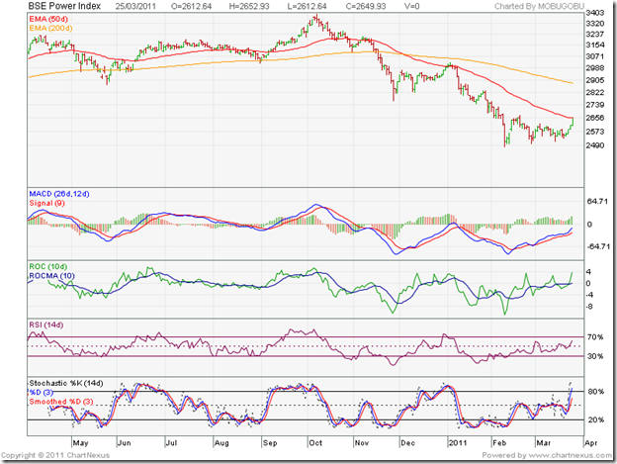Click the 2490 price axis value
The image size is (617, 464).
(595, 145)
